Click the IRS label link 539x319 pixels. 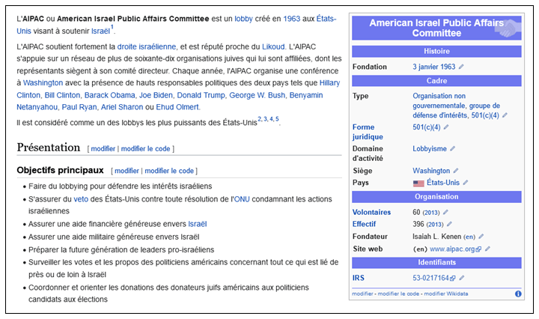tap(358, 278)
